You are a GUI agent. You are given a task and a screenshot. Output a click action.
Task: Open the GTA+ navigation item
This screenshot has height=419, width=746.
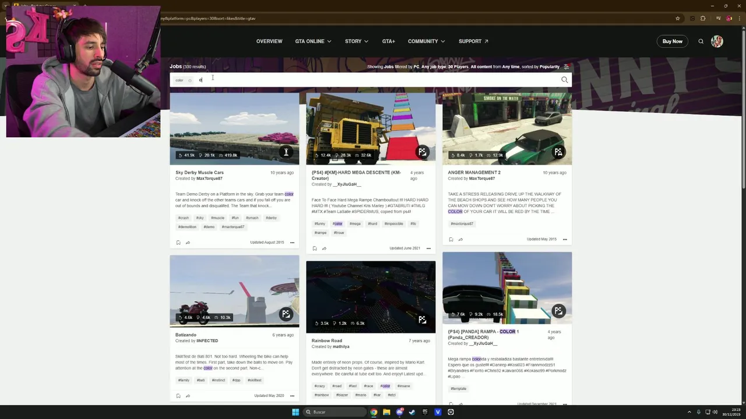[389, 41]
